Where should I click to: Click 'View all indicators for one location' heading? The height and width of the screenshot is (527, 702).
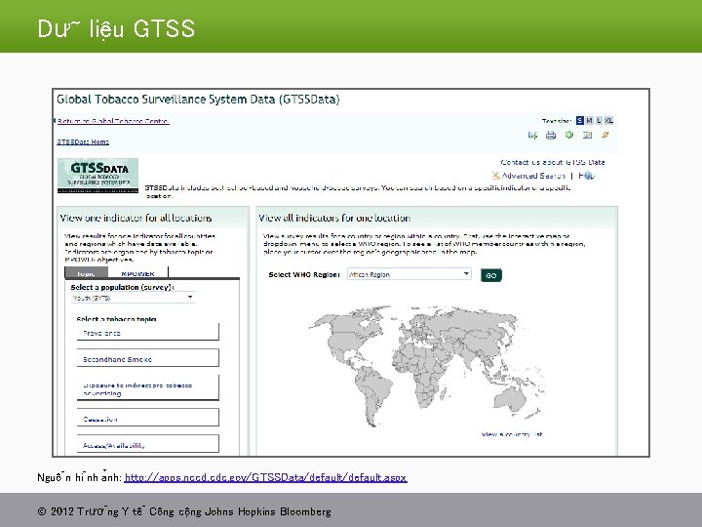click(334, 219)
